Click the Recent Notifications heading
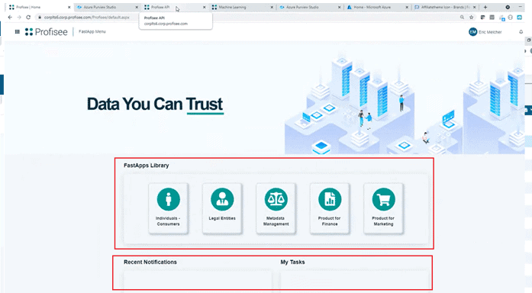Image resolution: width=532 pixels, height=293 pixels. (x=150, y=262)
